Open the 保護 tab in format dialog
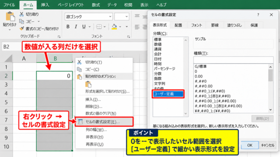This screenshot has width=280, height=157. coord(254,25)
